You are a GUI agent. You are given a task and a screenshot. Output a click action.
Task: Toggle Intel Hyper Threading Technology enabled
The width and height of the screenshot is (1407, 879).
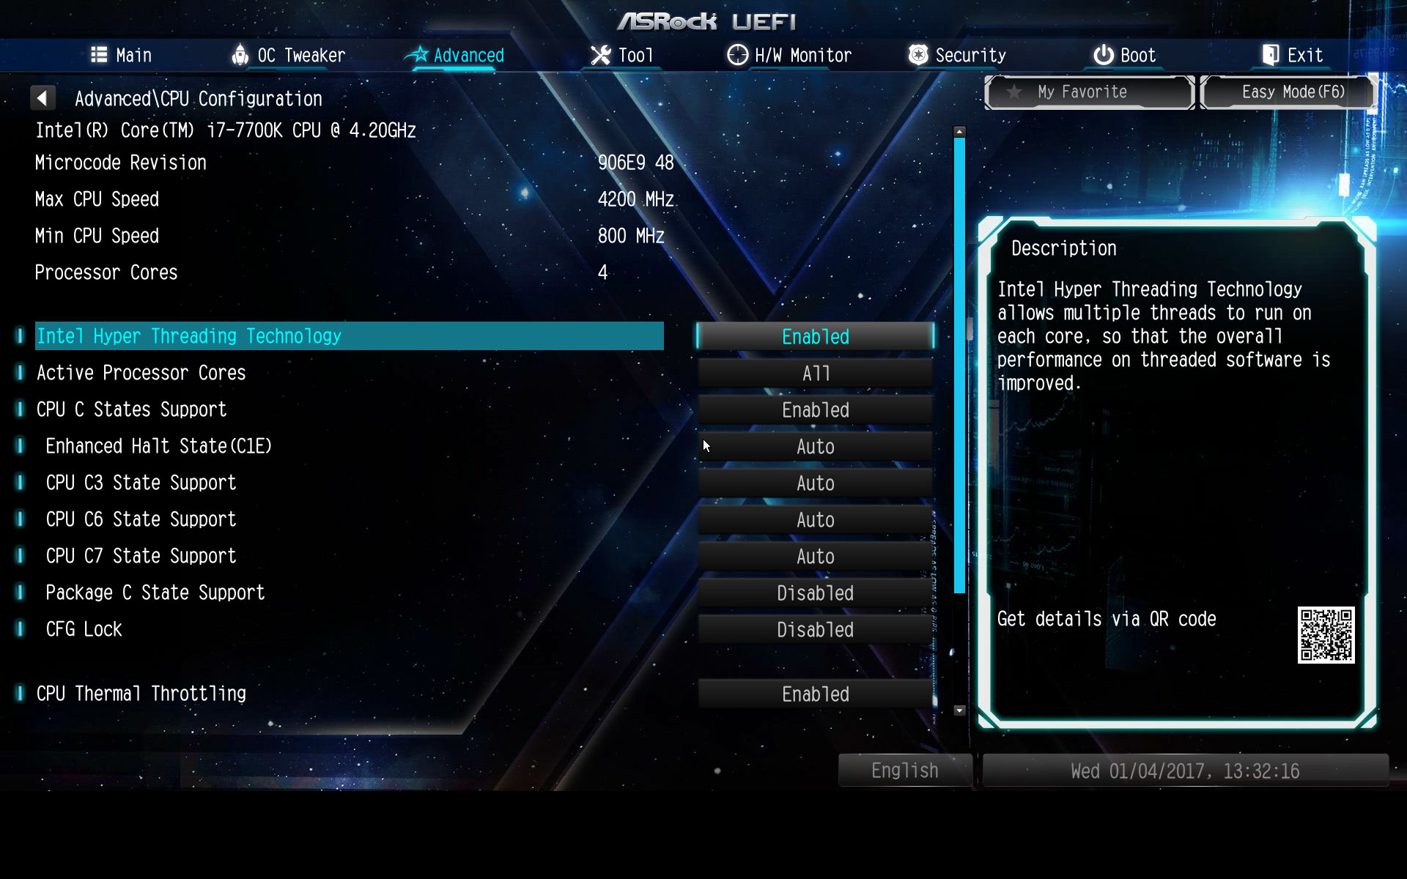coord(816,336)
